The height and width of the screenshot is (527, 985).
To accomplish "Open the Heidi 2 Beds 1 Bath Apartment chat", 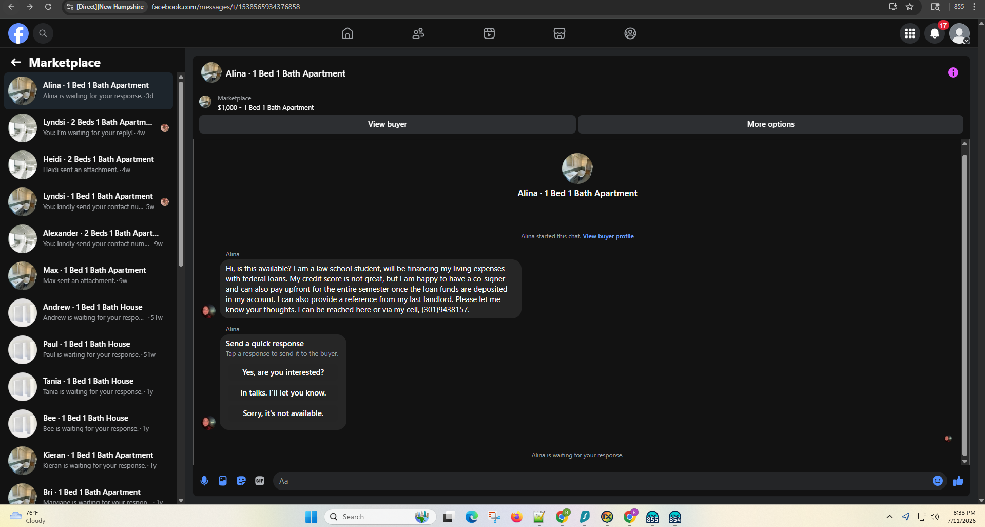I will click(88, 165).
